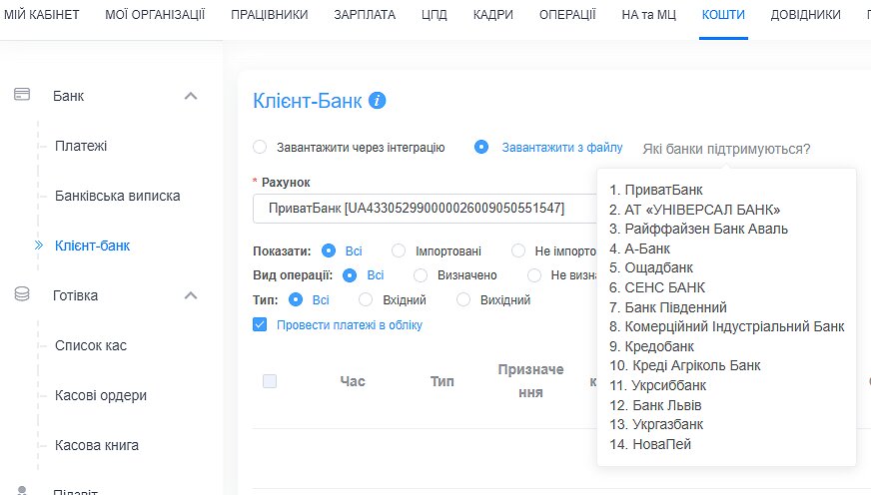This screenshot has height=495, width=871.
Task: Click the Банк card icon in sidebar
Action: click(22, 95)
